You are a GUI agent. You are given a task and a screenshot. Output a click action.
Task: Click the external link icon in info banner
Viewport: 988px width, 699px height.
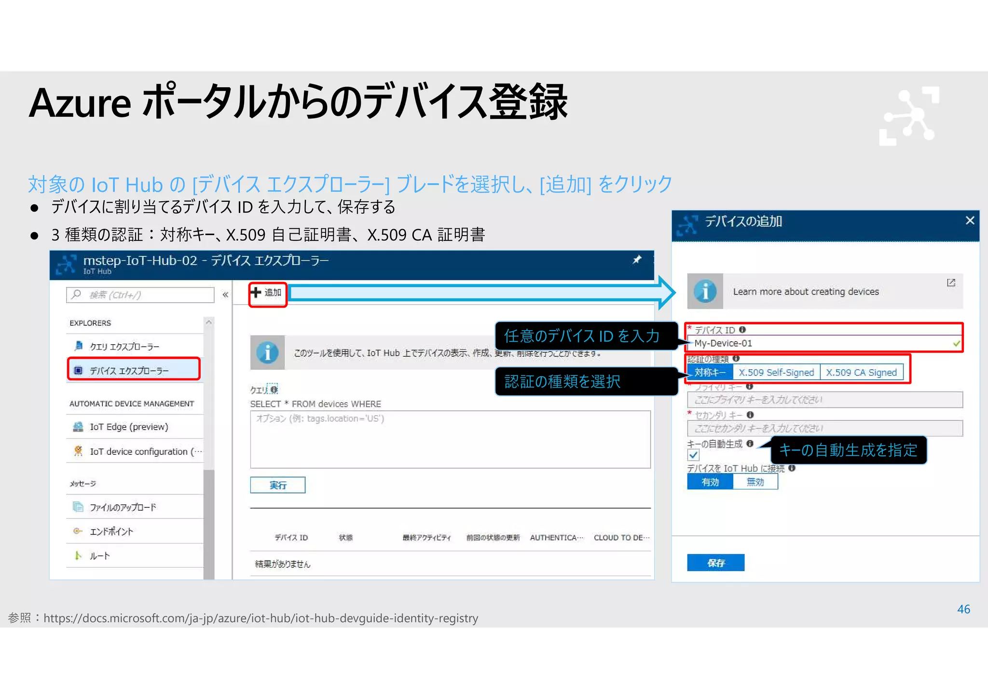coord(951,282)
